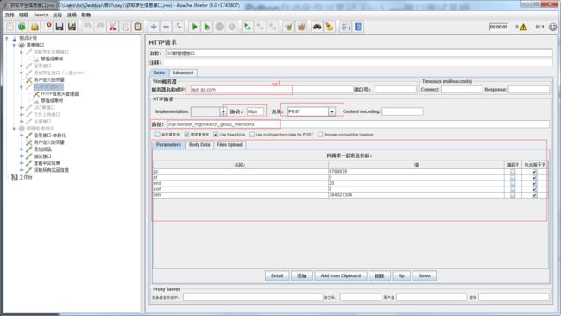Screen dimensions: 561x316
Task: Open the POST method dropdown
Action: pyautogui.click(x=332, y=111)
